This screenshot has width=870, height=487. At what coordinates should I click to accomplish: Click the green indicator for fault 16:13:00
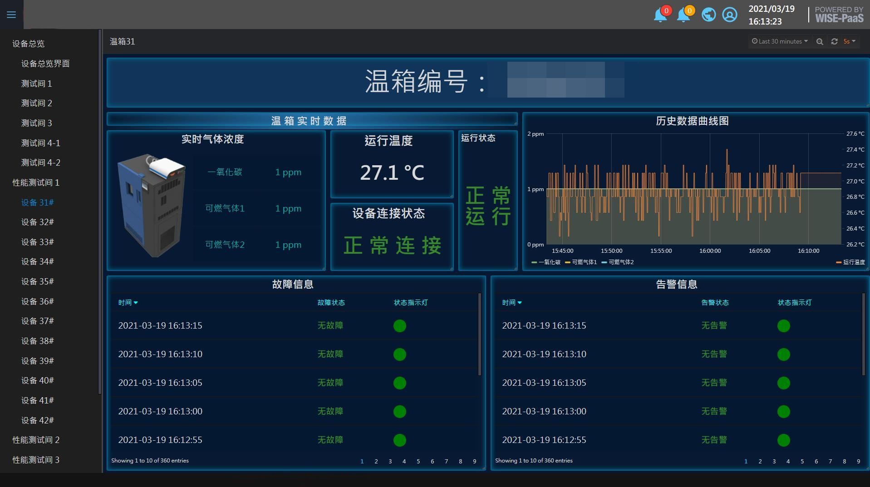[x=400, y=412]
